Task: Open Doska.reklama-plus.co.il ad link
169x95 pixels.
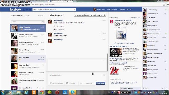Action: tap(118, 63)
